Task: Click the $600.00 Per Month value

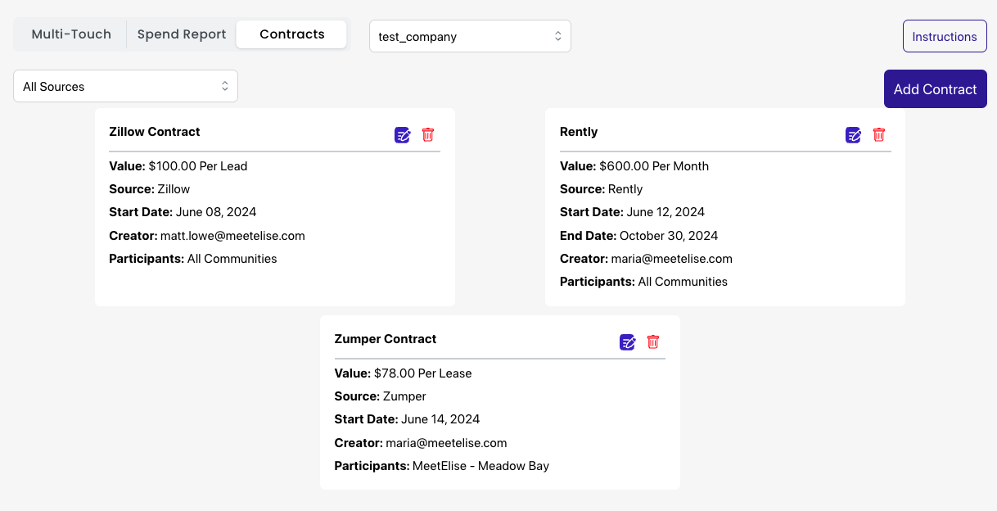Action: click(x=654, y=166)
